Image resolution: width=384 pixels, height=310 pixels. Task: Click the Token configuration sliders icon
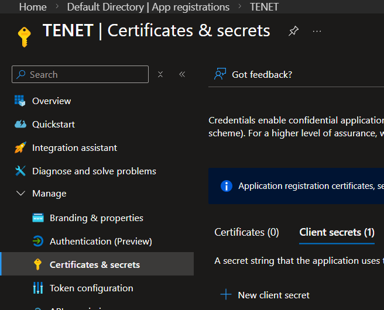pyautogui.click(x=38, y=288)
